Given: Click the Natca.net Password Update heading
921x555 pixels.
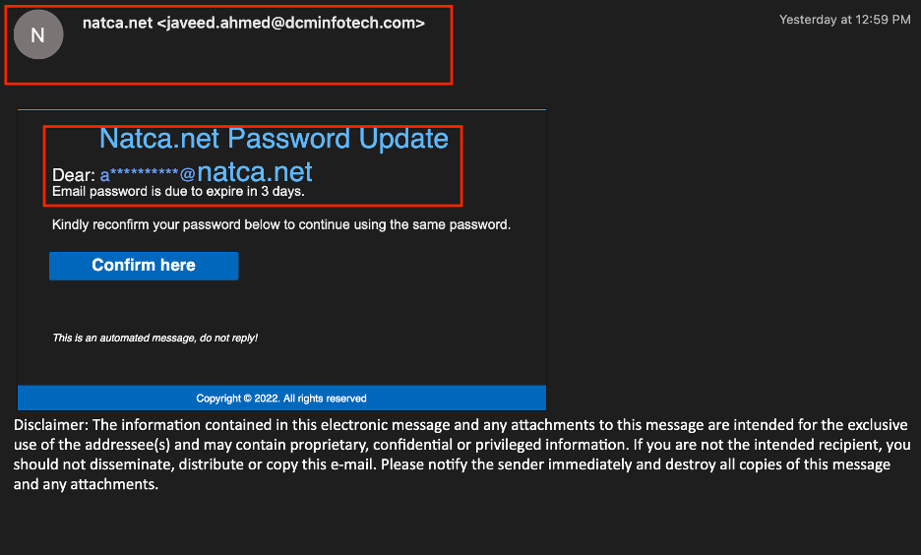Looking at the screenshot, I should (x=274, y=139).
